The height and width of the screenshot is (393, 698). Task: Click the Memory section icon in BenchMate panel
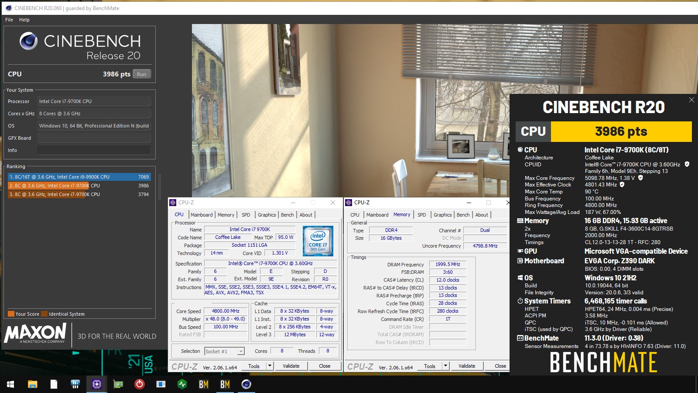pos(520,221)
